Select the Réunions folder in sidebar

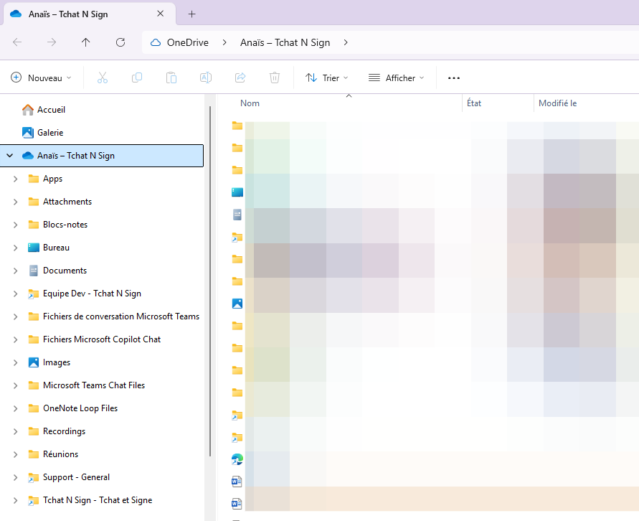click(60, 454)
